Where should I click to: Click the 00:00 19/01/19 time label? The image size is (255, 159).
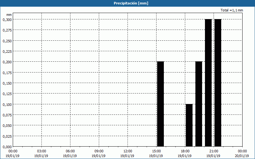[12, 154]
